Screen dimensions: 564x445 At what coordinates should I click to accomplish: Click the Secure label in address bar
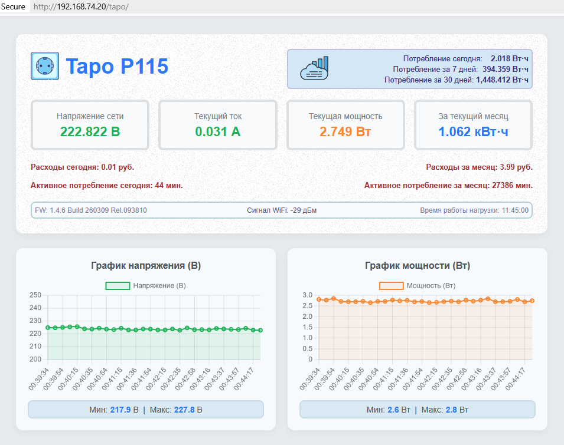click(x=13, y=6)
